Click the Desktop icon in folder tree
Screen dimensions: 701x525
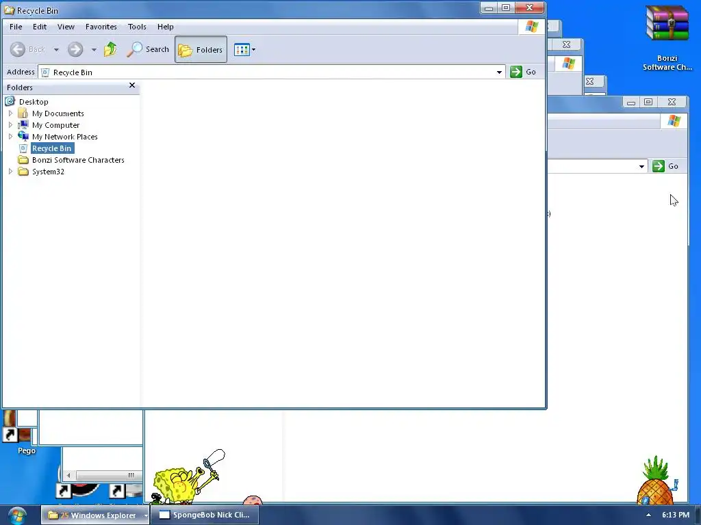tap(10, 101)
